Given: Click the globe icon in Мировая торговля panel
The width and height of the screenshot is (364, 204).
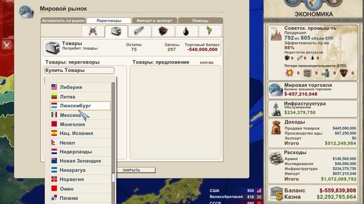Looking at the screenshot, I should point(275,90).
